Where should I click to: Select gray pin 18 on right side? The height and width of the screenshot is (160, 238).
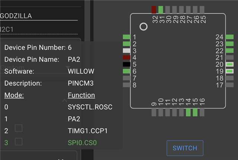click(230, 78)
